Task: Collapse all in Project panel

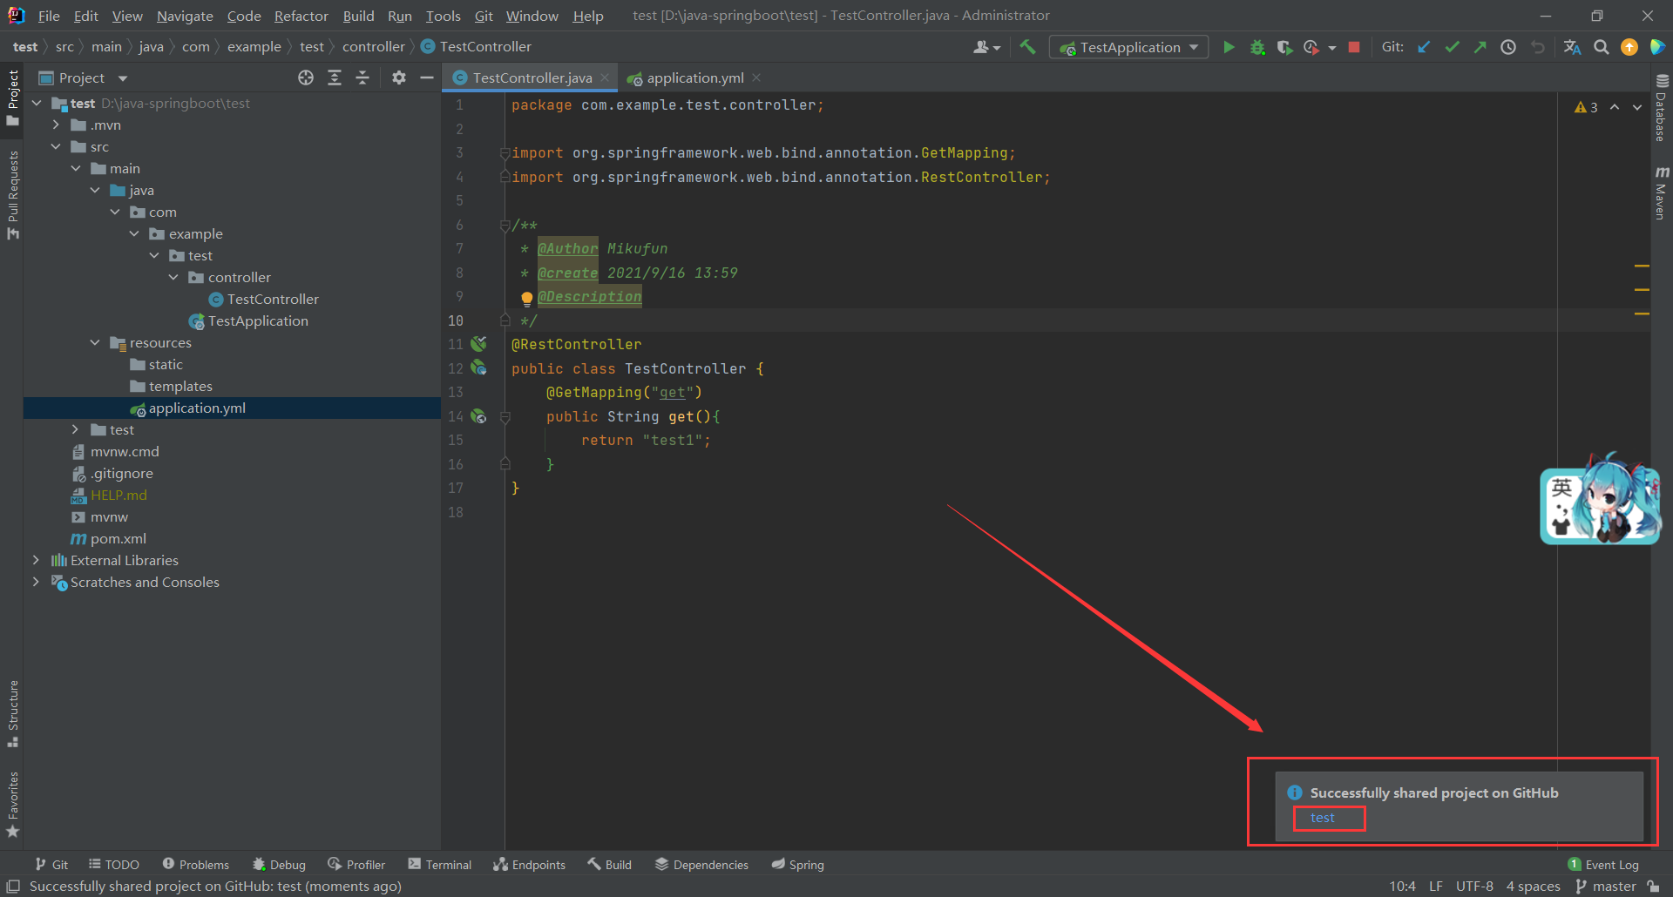Action: point(362,78)
